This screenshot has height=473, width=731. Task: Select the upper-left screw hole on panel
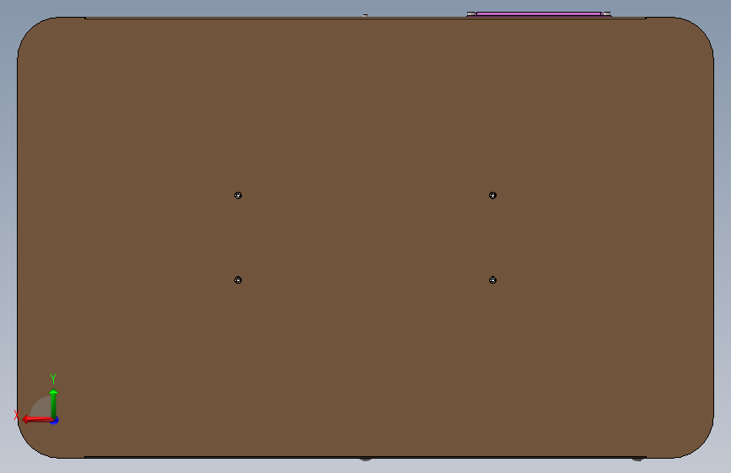coord(238,195)
